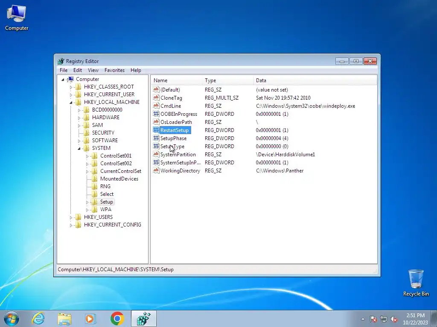
Task: Open the Edit menu
Action: point(78,70)
